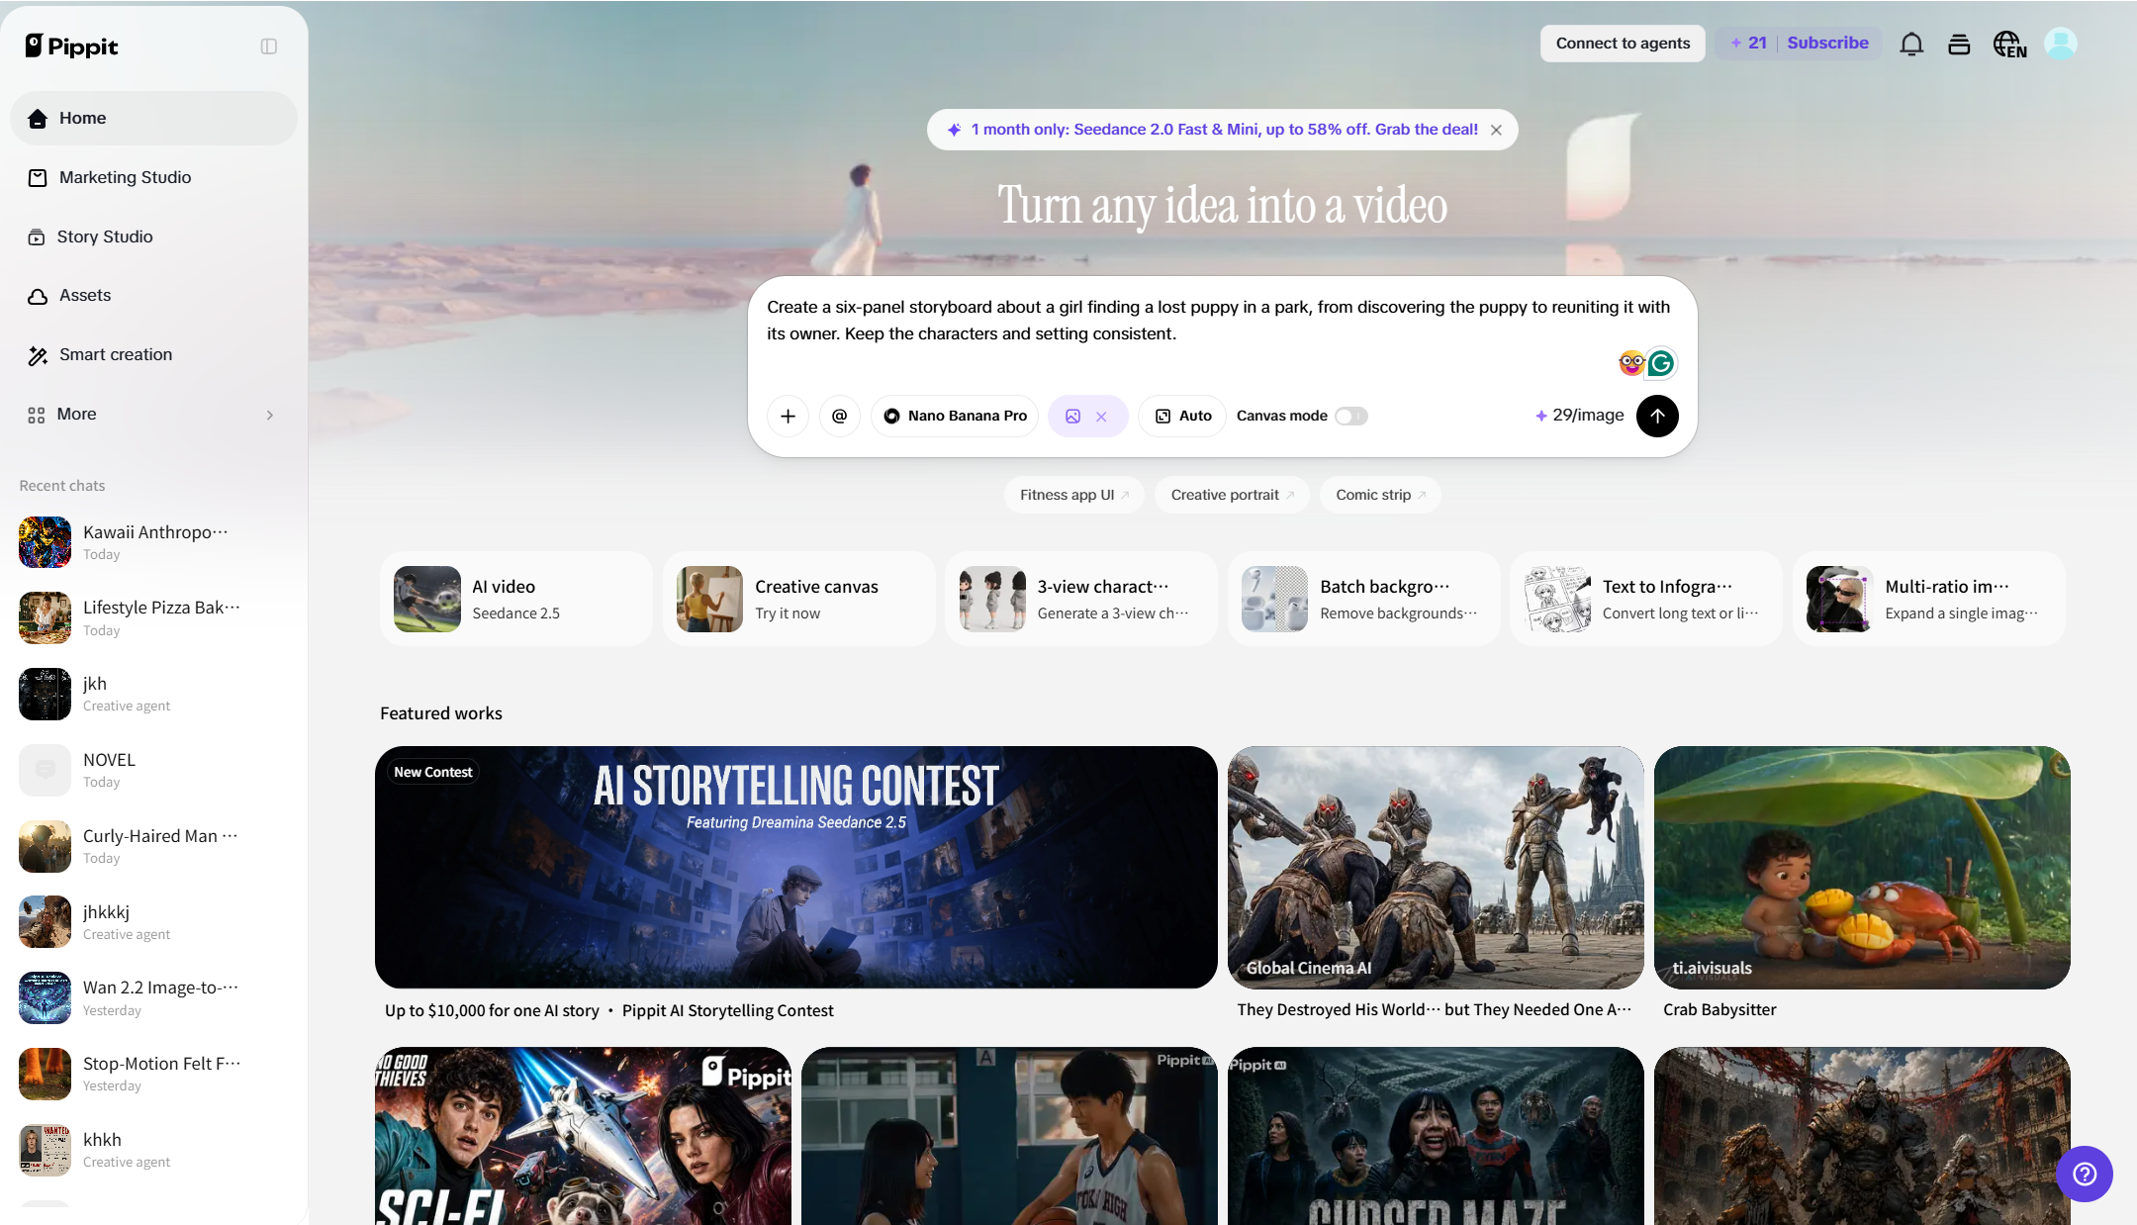Open Smart creation
Image resolution: width=2137 pixels, height=1225 pixels.
(153, 354)
